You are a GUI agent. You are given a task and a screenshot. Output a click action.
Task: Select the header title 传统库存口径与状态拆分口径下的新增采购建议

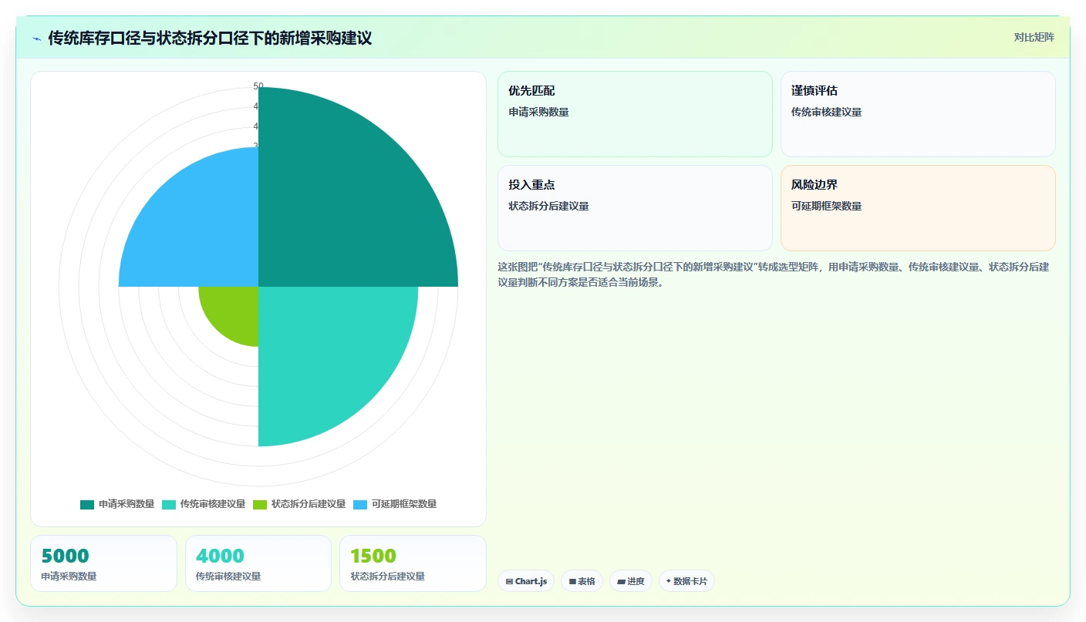coord(210,38)
